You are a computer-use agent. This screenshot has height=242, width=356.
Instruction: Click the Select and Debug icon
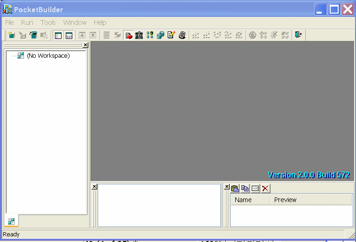[x=263, y=35]
